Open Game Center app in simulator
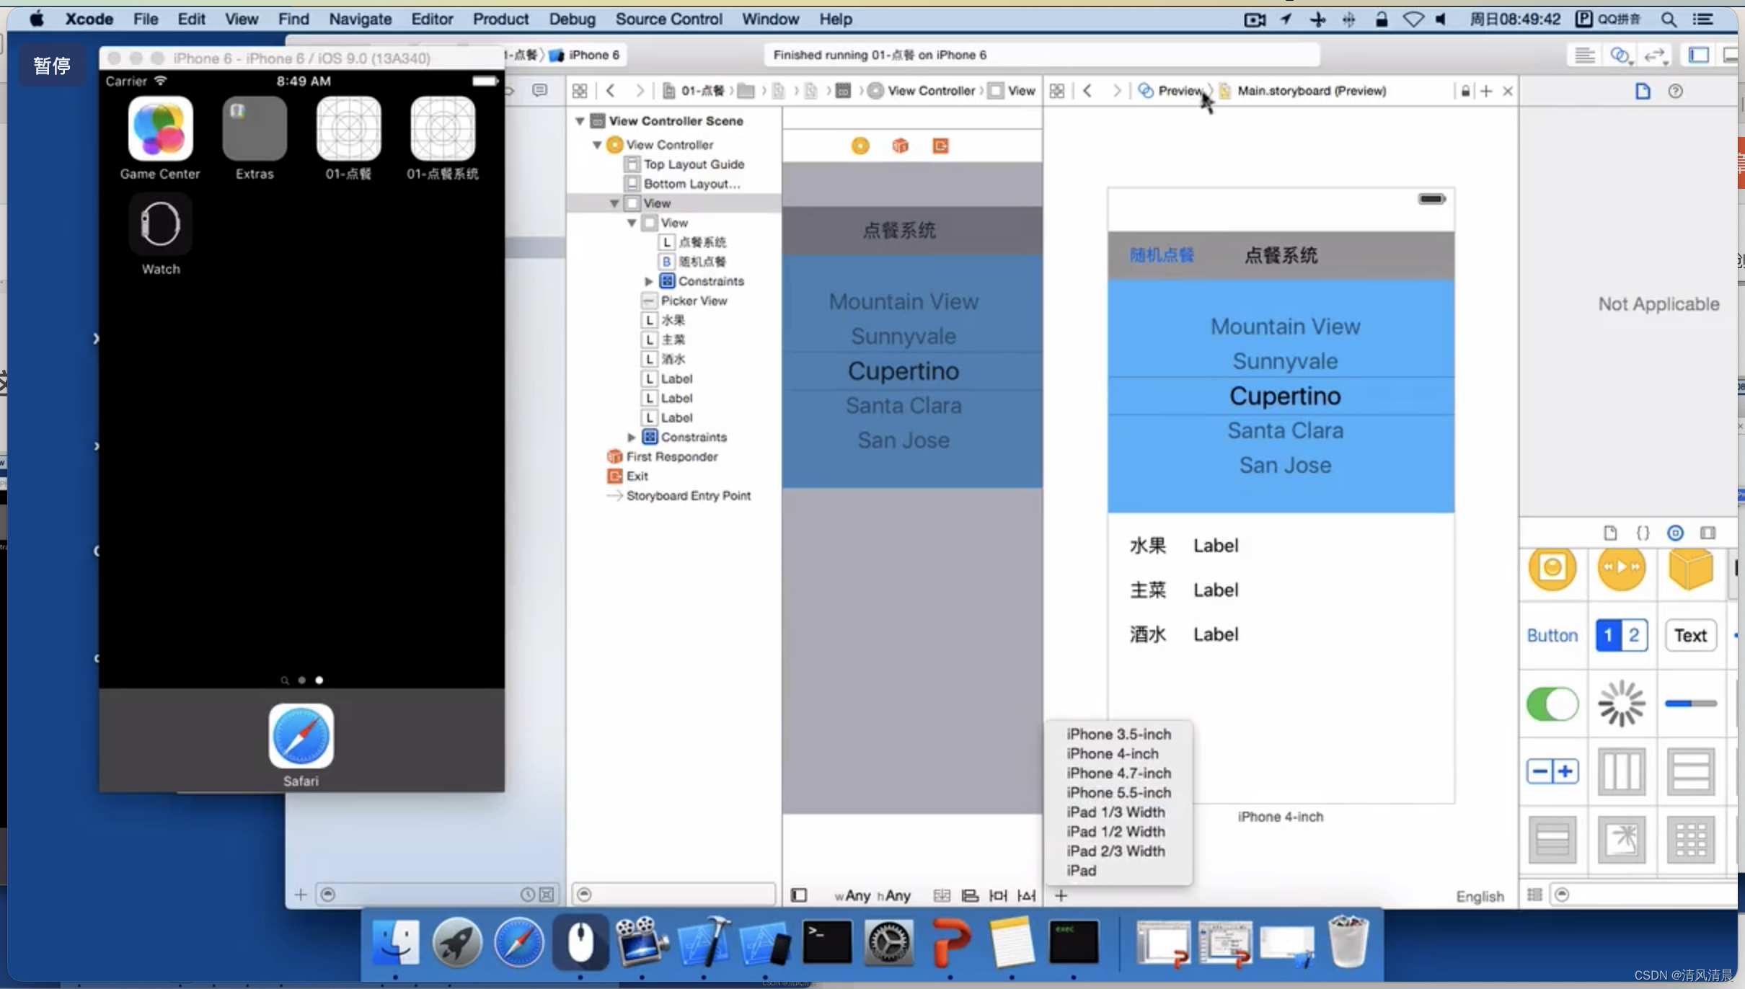Image resolution: width=1745 pixels, height=989 pixels. click(160, 128)
